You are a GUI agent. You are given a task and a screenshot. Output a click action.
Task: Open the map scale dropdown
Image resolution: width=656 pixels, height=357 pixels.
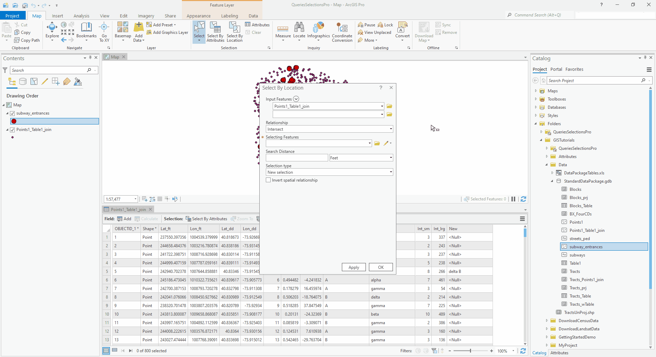[x=135, y=199]
